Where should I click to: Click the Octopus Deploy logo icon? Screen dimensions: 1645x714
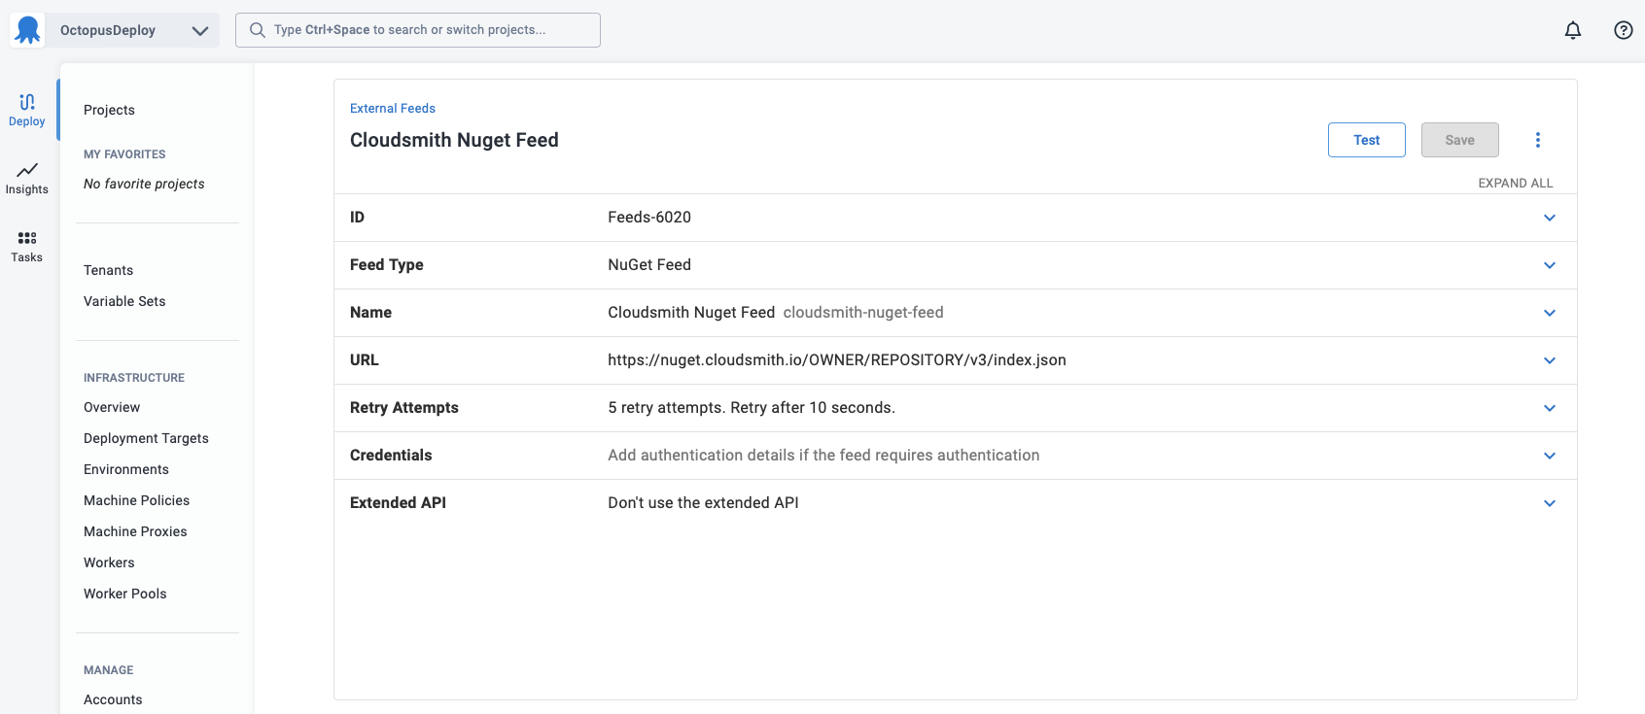[x=27, y=30]
